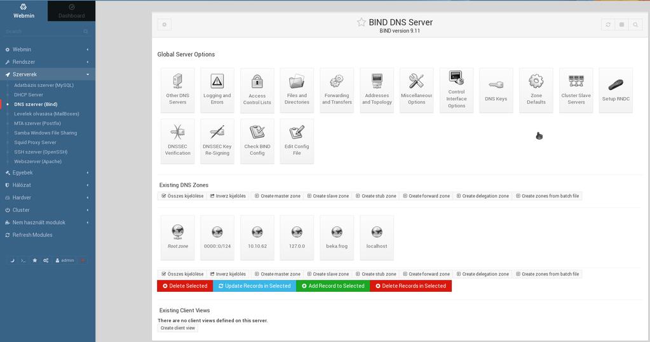Viewport: 650px width, 342px height.
Task: Open Adatbázis szerver (MySQL) module
Action: (x=44, y=85)
